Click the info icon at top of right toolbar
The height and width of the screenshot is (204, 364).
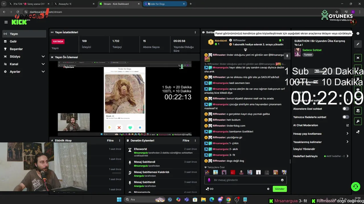(x=358, y=33)
